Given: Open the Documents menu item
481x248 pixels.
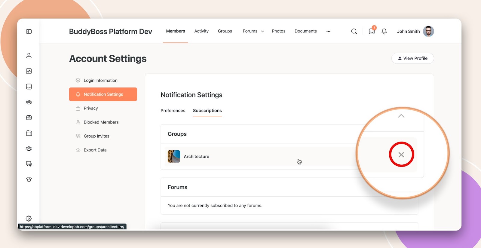Looking at the screenshot, I should point(306,31).
